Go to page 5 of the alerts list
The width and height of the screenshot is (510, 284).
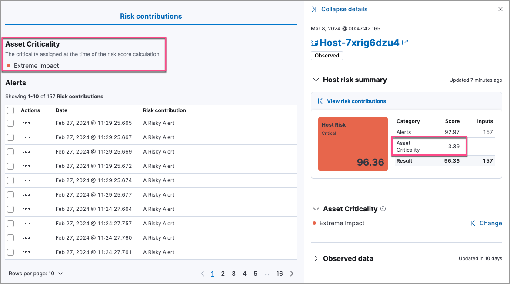point(255,273)
